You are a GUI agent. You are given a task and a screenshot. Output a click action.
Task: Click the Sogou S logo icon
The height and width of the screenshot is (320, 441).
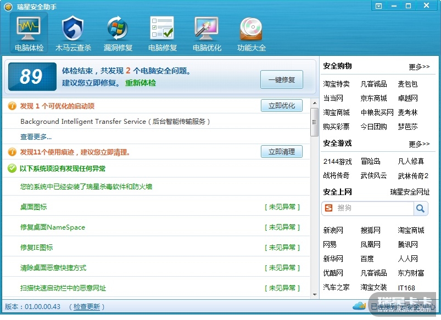tap(328, 208)
